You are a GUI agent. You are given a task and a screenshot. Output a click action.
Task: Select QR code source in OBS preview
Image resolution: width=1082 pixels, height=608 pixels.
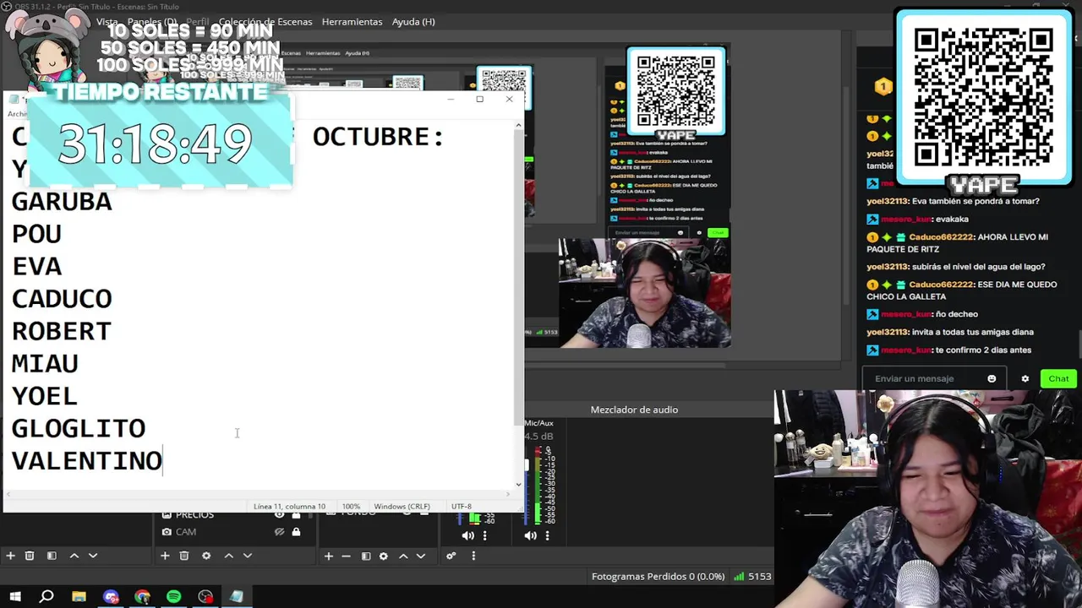tap(675, 93)
